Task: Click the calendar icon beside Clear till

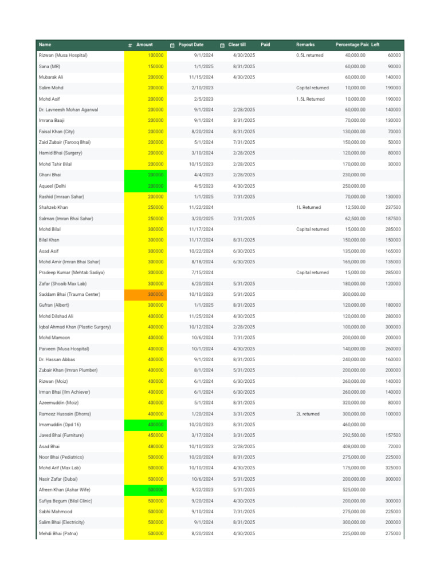Action: 222,45
